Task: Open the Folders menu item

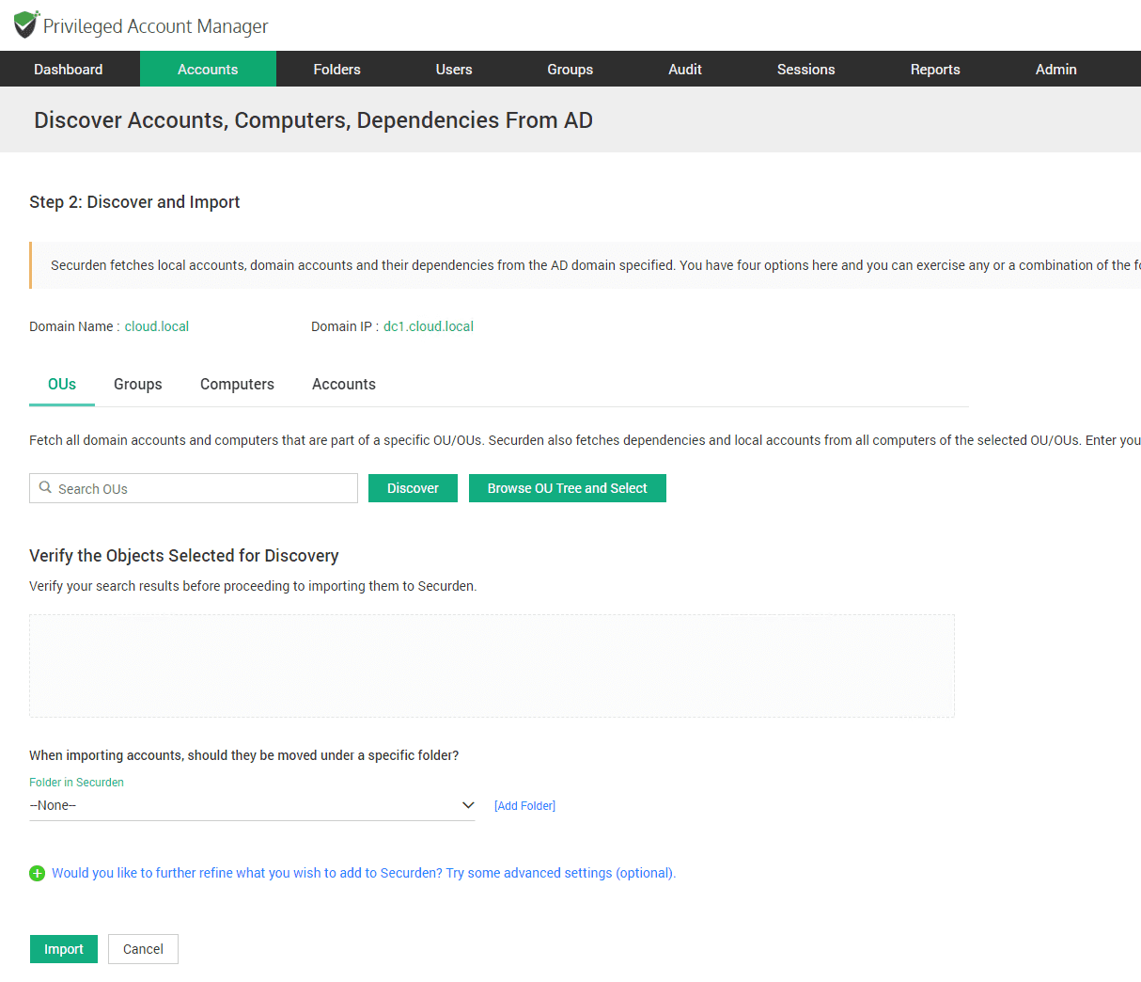Action: pos(336,70)
